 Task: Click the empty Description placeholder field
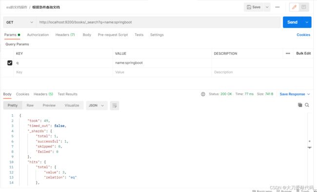click(262, 72)
